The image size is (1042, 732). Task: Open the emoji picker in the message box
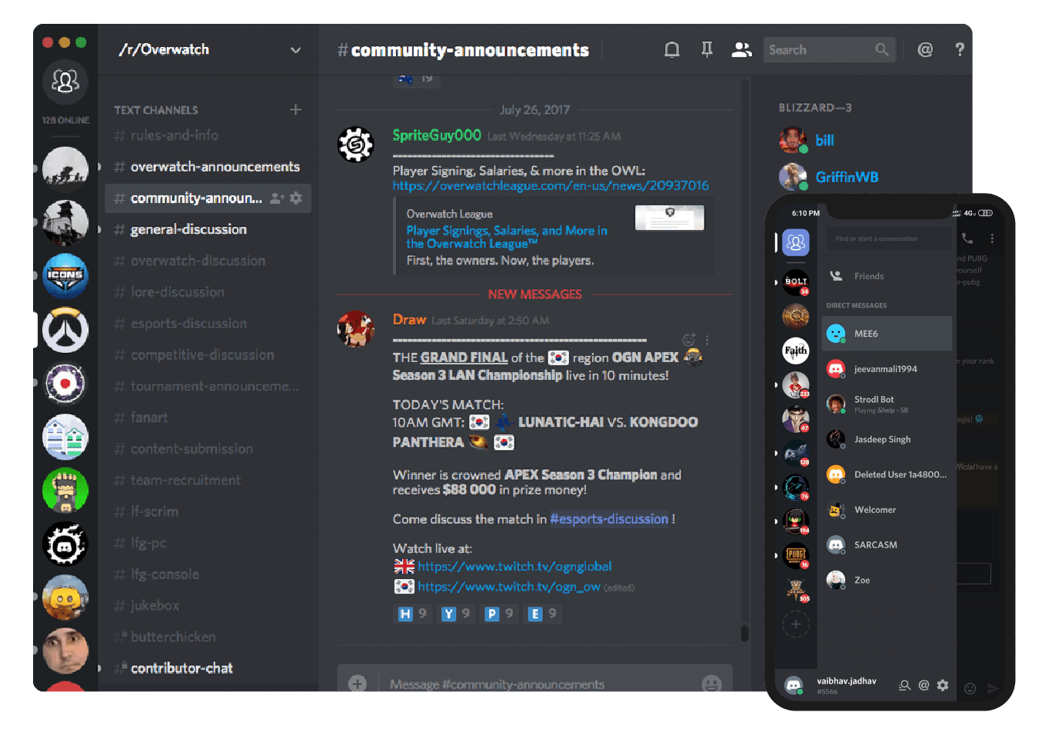(x=711, y=684)
